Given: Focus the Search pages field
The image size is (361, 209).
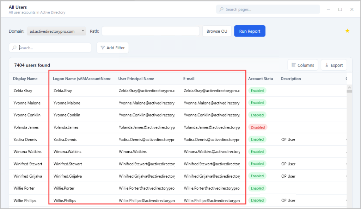Looking at the screenshot, I should click(x=268, y=9).
